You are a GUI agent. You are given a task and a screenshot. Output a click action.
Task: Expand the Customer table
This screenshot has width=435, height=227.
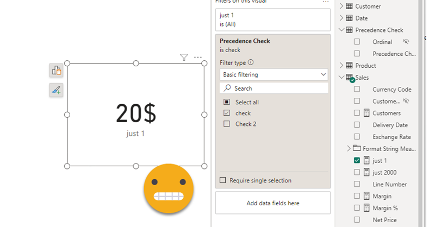point(341,6)
